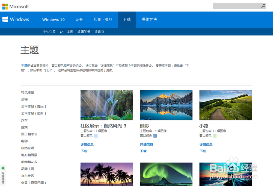This screenshot has width=273, height=186.
Task: Click the 主题 hyperlink in the description text
Action: coord(24,66)
